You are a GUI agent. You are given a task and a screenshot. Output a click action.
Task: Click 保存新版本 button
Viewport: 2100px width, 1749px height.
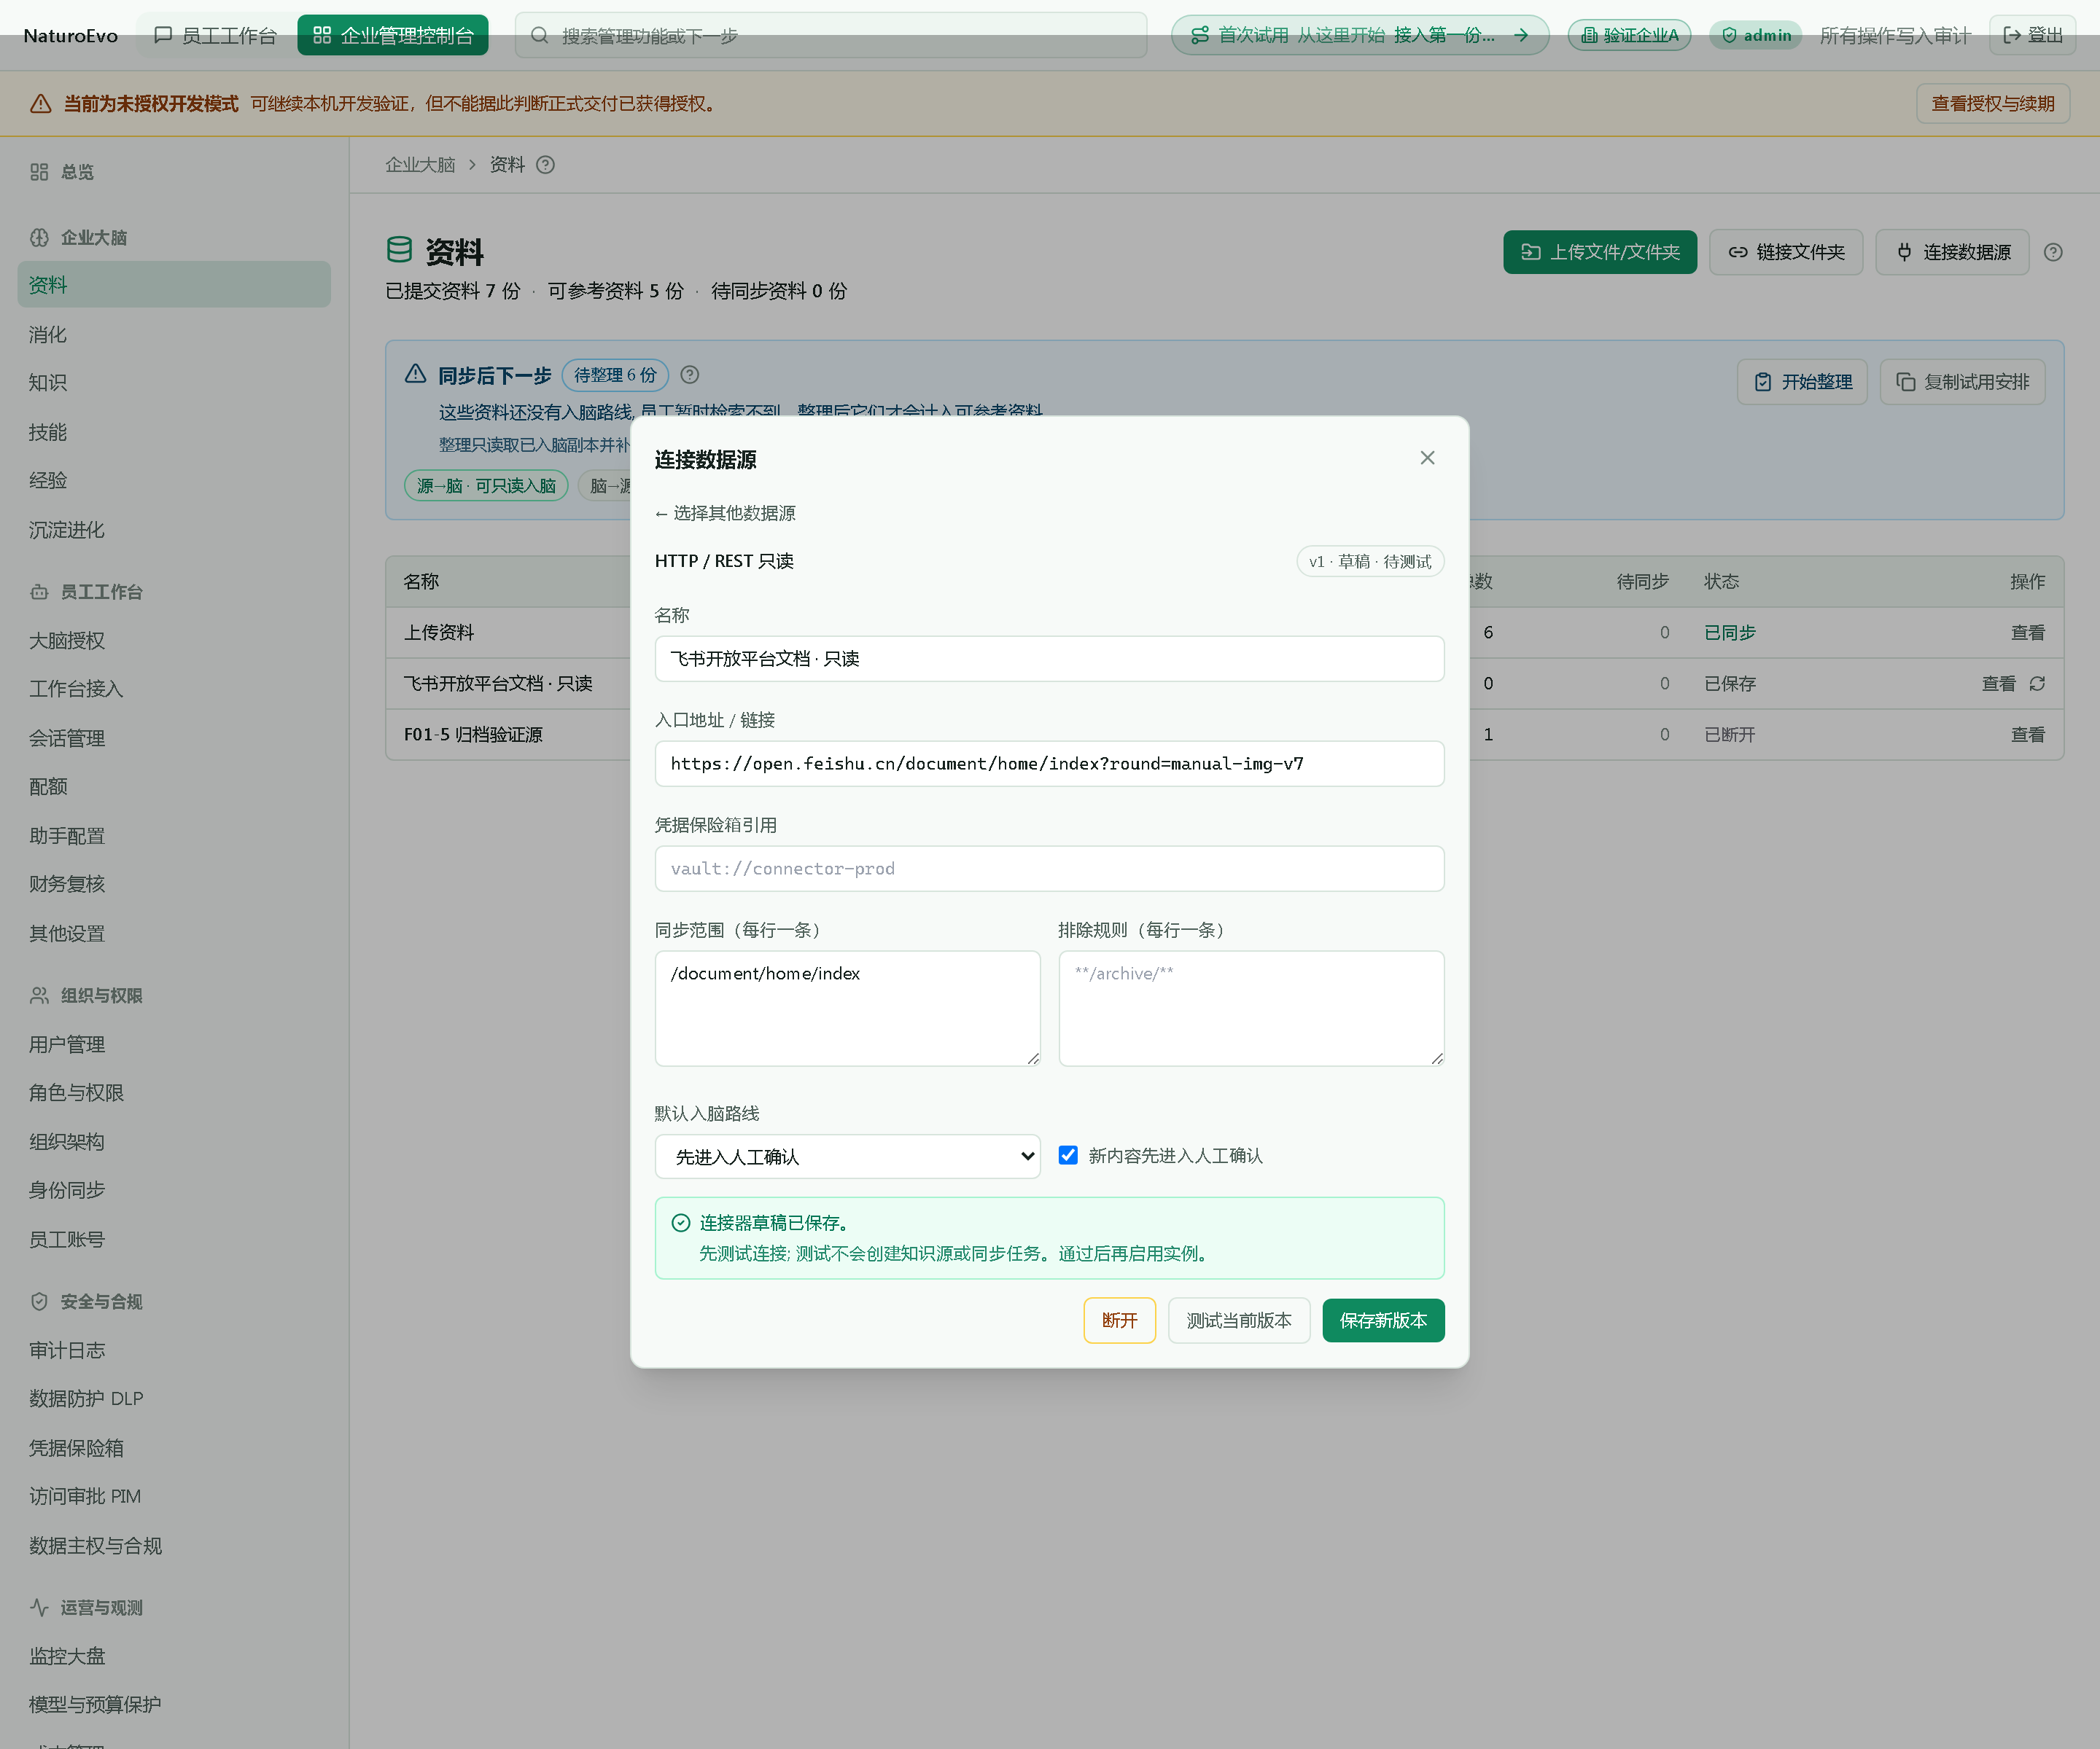point(1383,1320)
